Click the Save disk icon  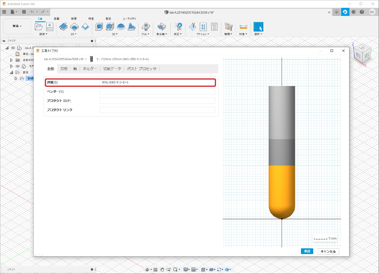pos(24,12)
